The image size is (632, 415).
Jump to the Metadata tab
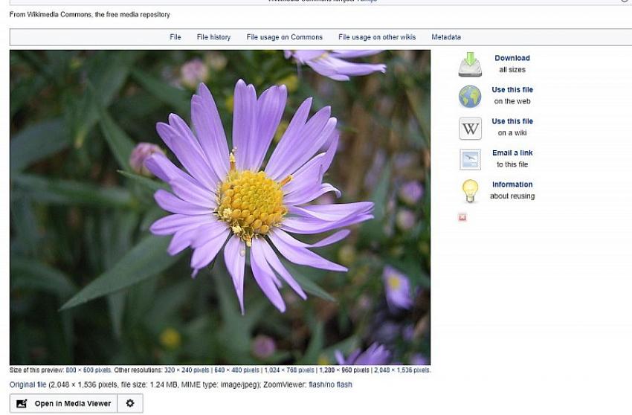point(445,37)
